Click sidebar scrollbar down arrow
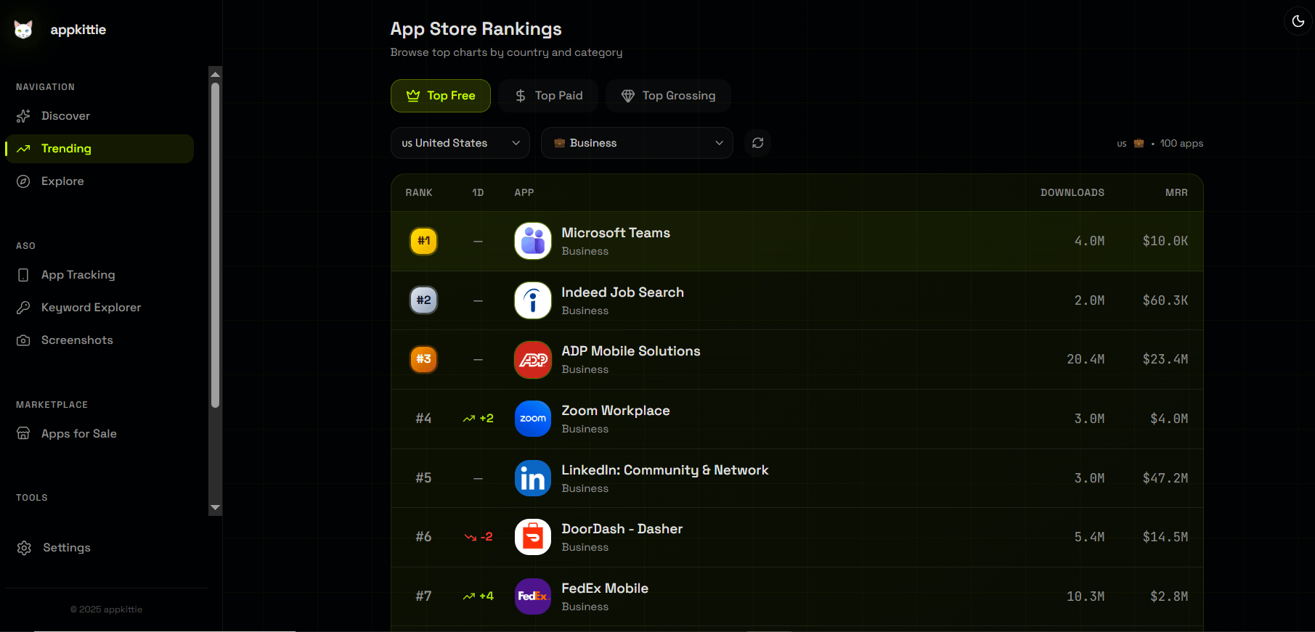 (x=215, y=508)
